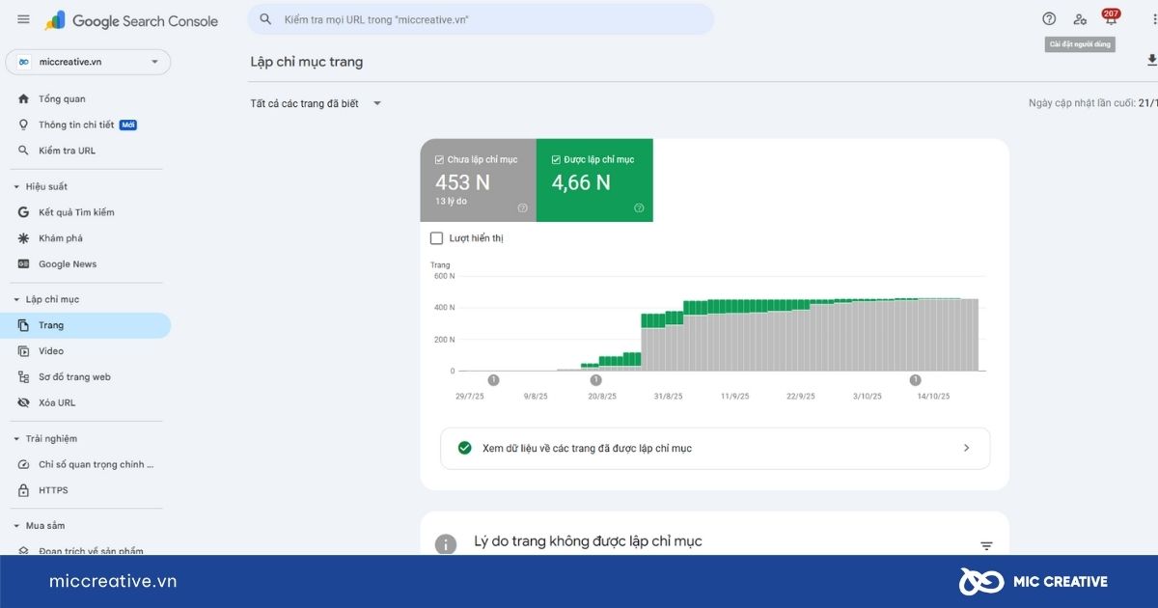The image size is (1158, 608).
Task: Collapse the Hiệu suất sidebar section
Action: tap(16, 186)
